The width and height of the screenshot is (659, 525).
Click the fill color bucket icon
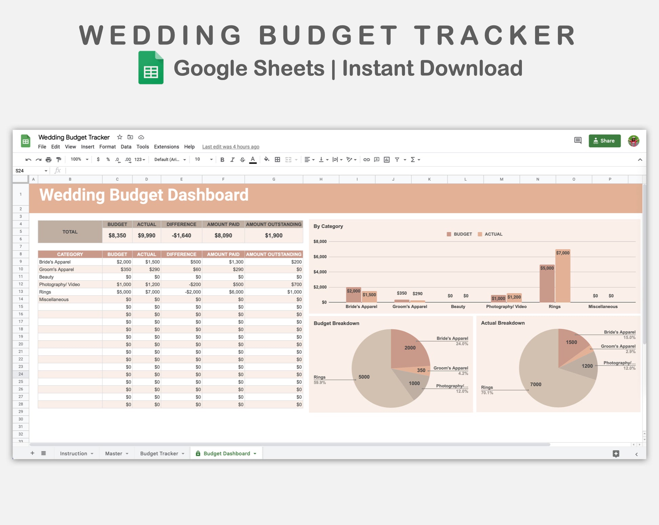[x=267, y=159]
